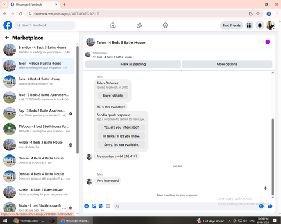This screenshot has height=224, width=281.
Task: Show hidden system tray icons chevron
Action: pyautogui.click(x=229, y=221)
